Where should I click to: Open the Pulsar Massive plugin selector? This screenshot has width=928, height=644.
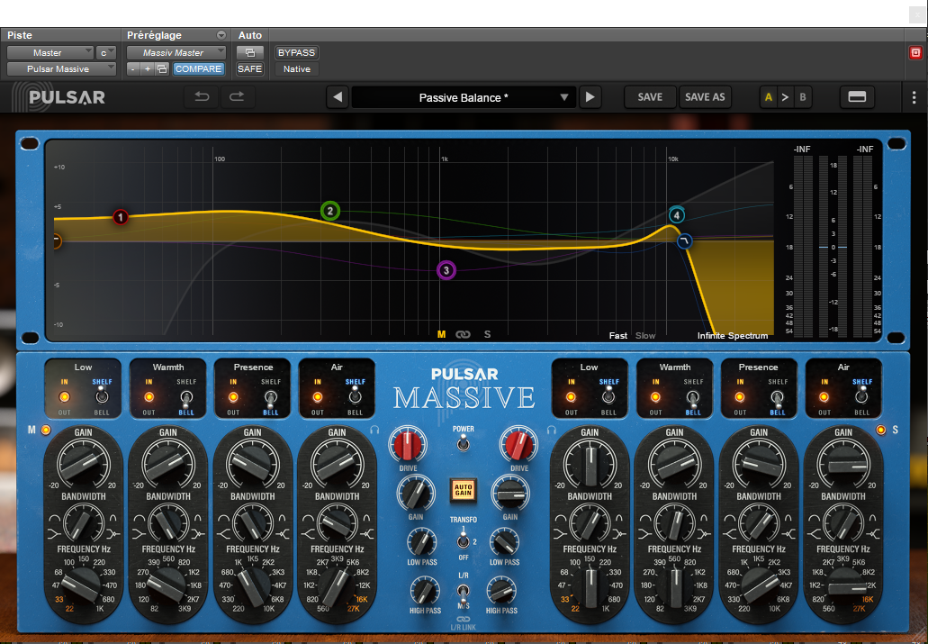[61, 69]
